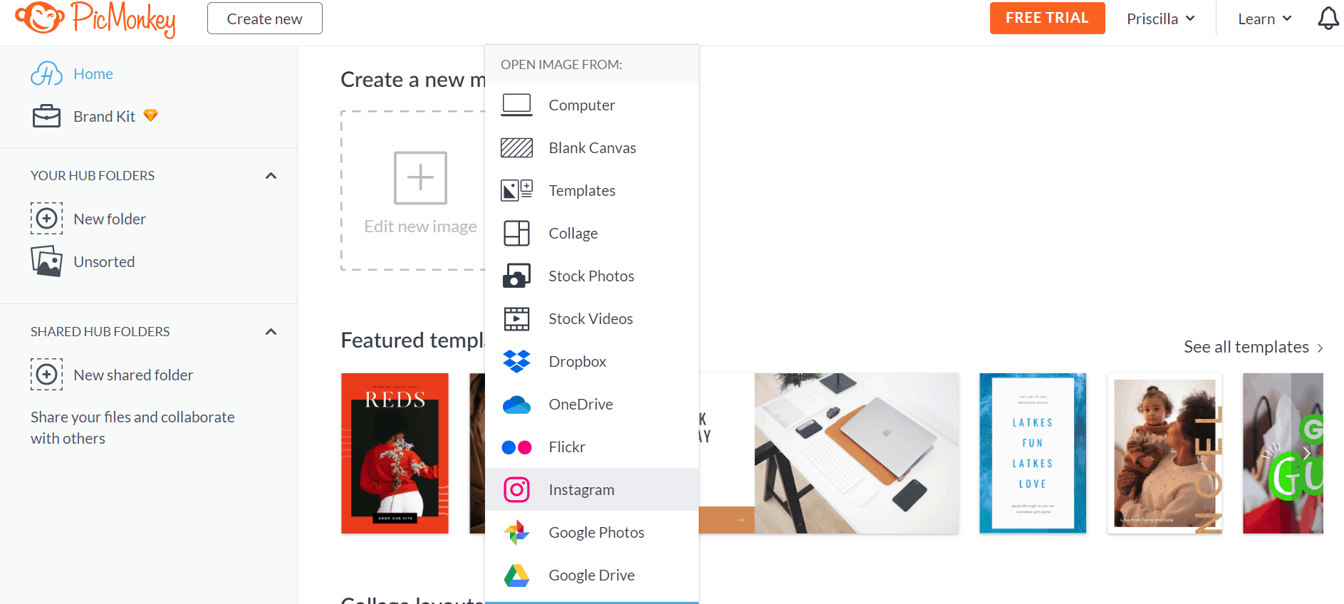Click the Unsorted photos icon
The width and height of the screenshot is (1344, 604).
(46, 261)
